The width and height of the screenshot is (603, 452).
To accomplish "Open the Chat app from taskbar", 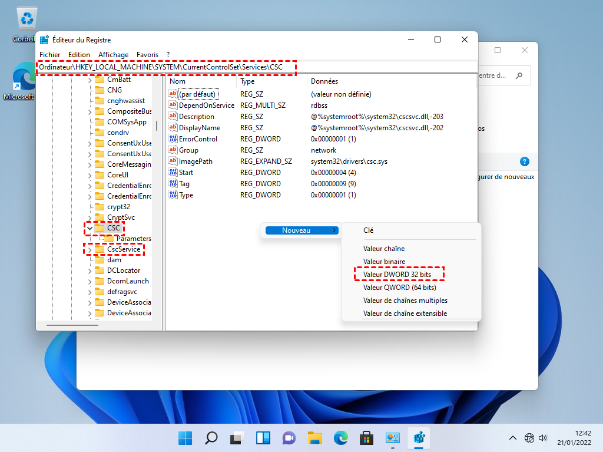I will (289, 438).
